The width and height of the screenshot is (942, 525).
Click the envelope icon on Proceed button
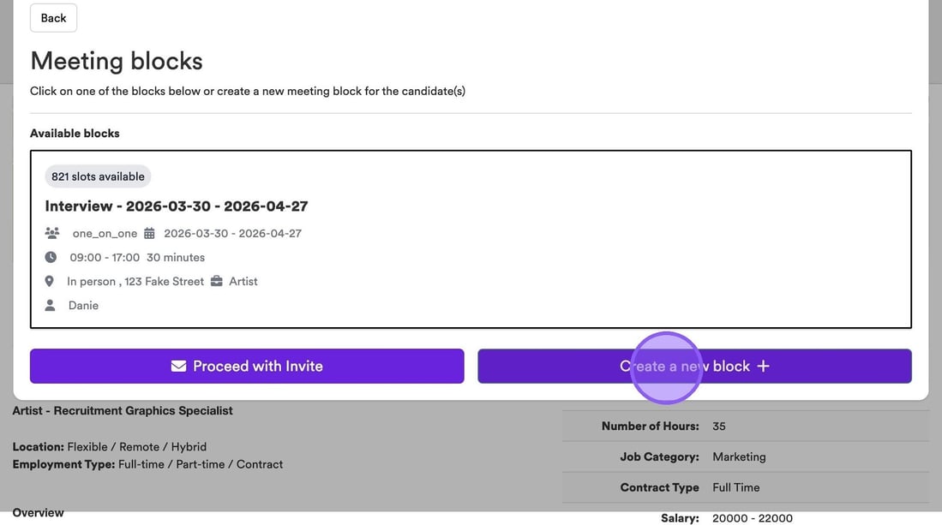(178, 366)
